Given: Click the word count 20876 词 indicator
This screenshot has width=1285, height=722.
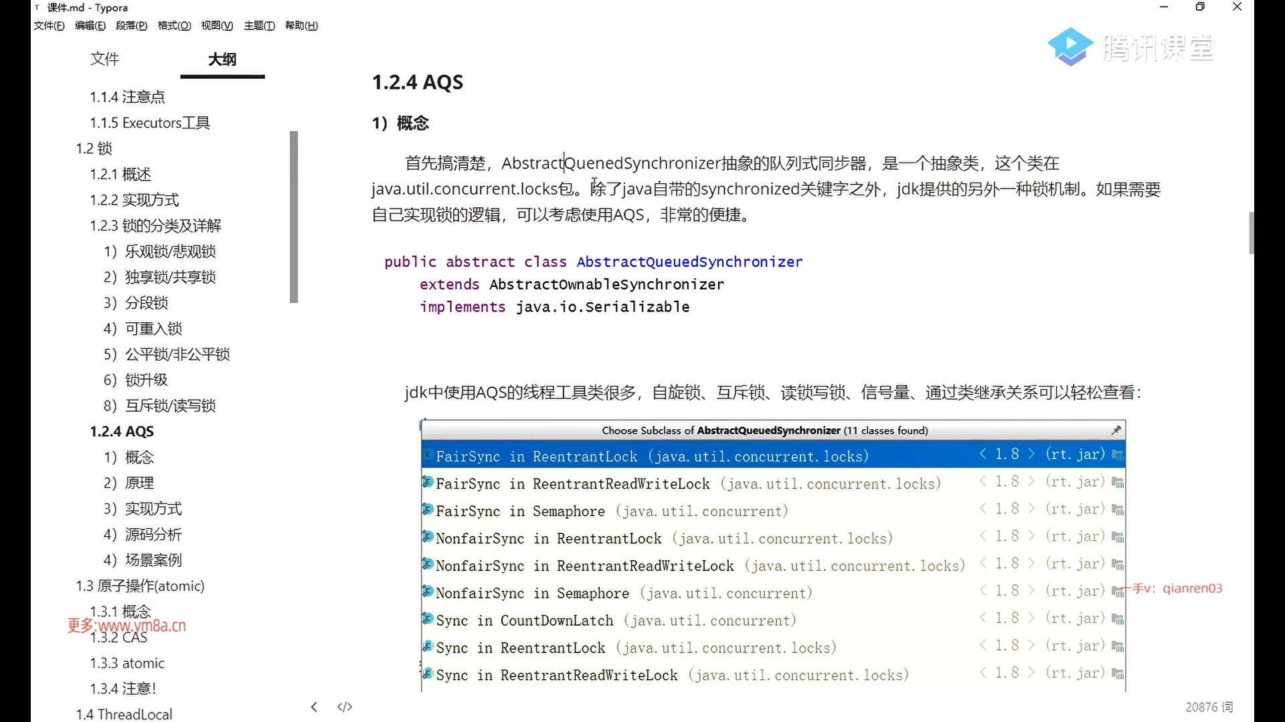Looking at the screenshot, I should [1209, 707].
